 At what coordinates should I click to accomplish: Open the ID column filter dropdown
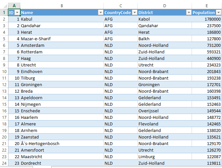pos(17,12)
